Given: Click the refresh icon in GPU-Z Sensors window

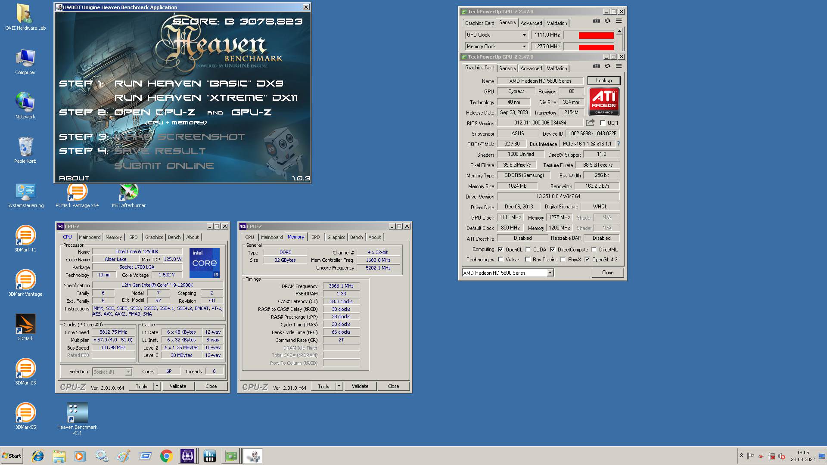Looking at the screenshot, I should [x=607, y=21].
